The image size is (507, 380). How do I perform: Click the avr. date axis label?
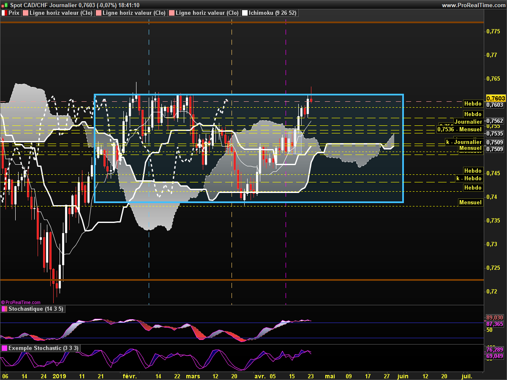tap(260, 376)
